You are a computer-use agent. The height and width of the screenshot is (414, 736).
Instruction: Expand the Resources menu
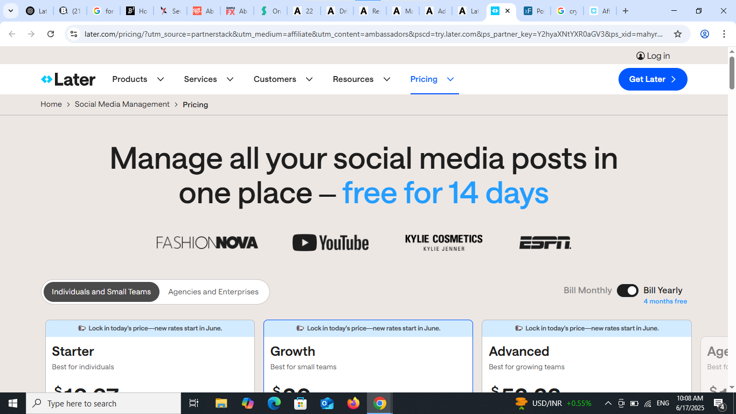pyautogui.click(x=362, y=79)
